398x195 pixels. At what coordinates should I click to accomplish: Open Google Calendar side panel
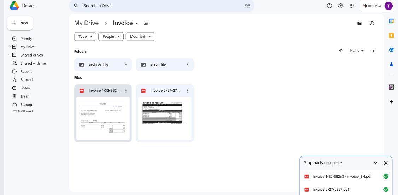[x=391, y=21]
